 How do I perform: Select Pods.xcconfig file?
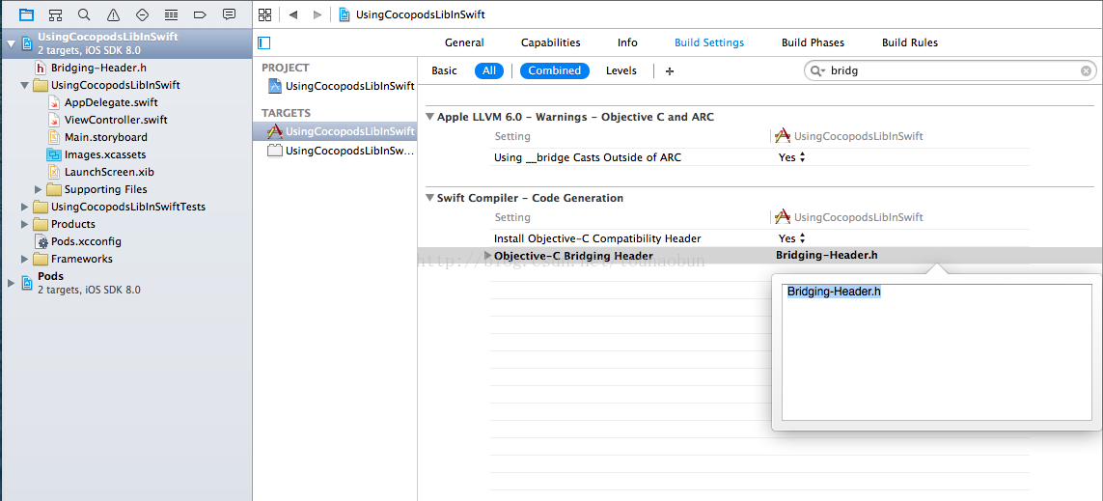point(86,241)
